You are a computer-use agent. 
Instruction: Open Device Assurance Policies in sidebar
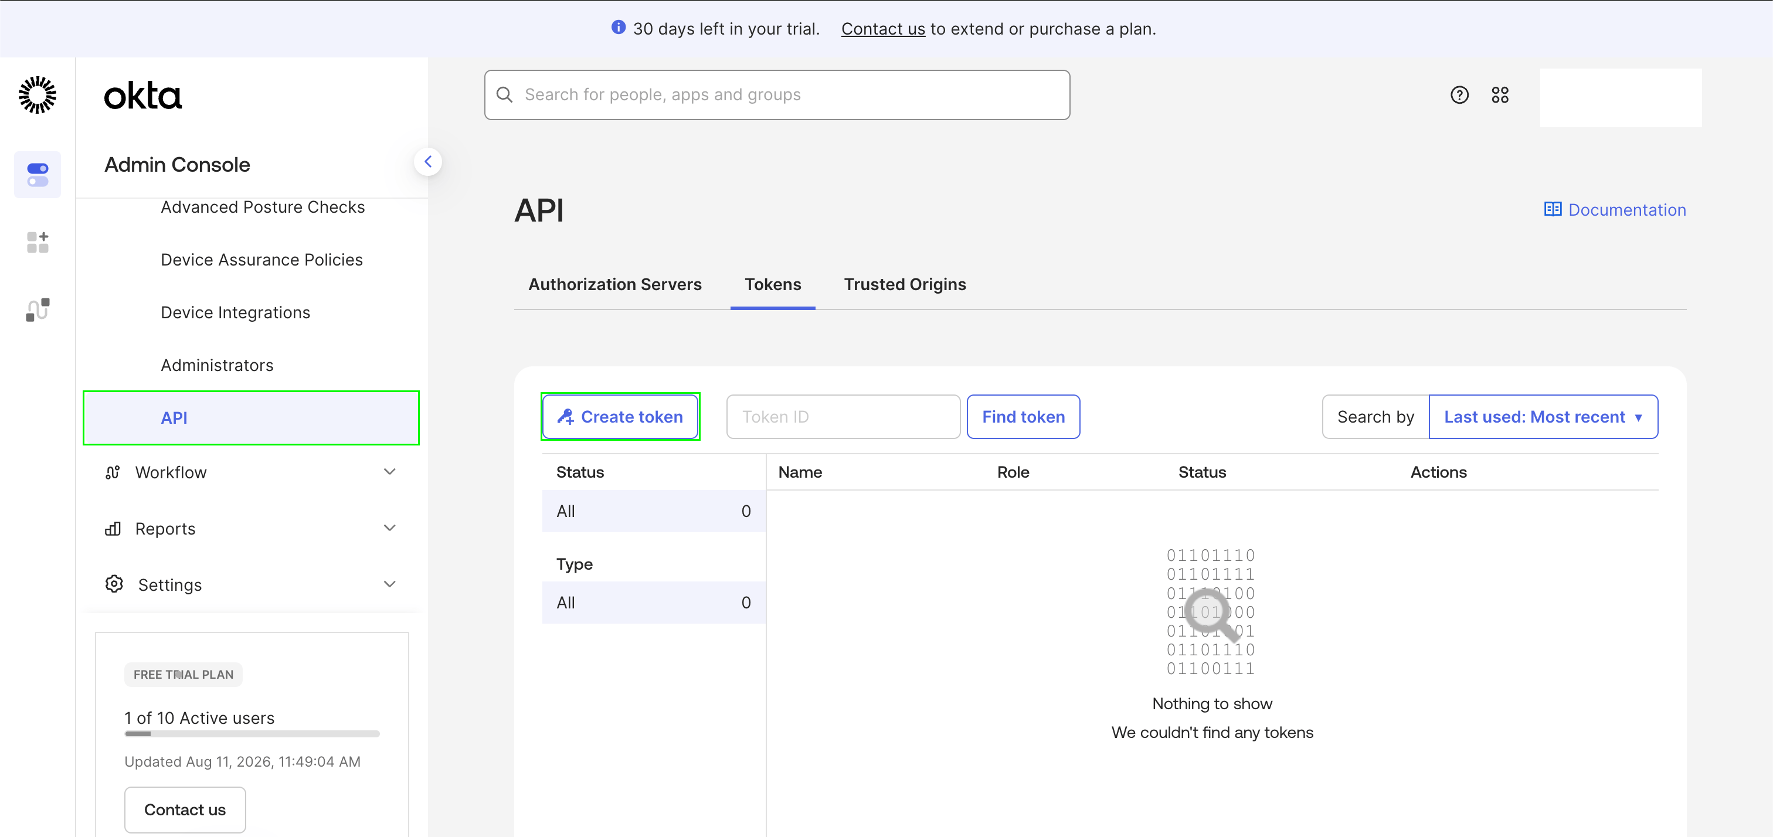click(x=261, y=260)
